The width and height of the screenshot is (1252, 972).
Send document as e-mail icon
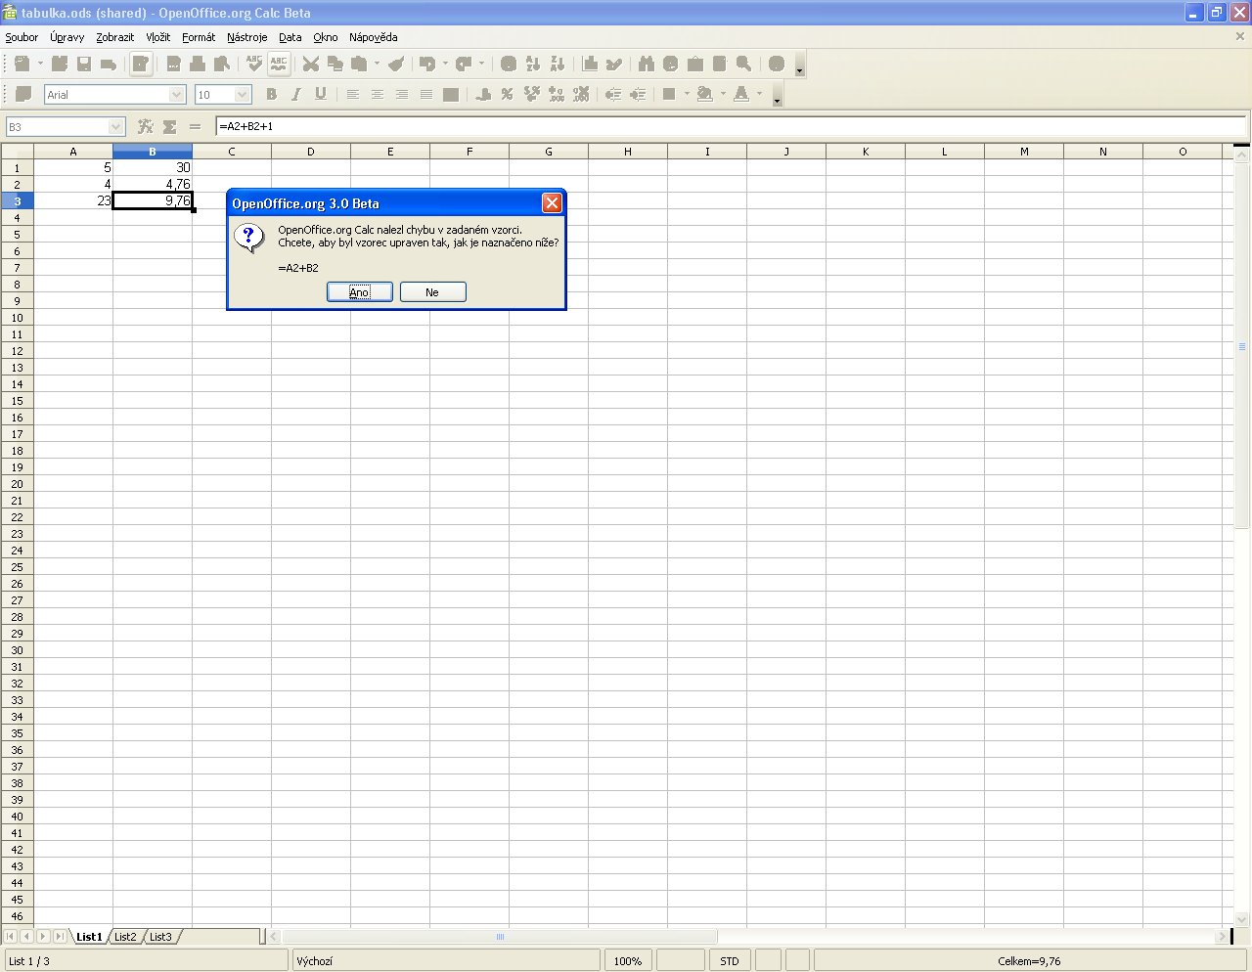click(x=109, y=64)
